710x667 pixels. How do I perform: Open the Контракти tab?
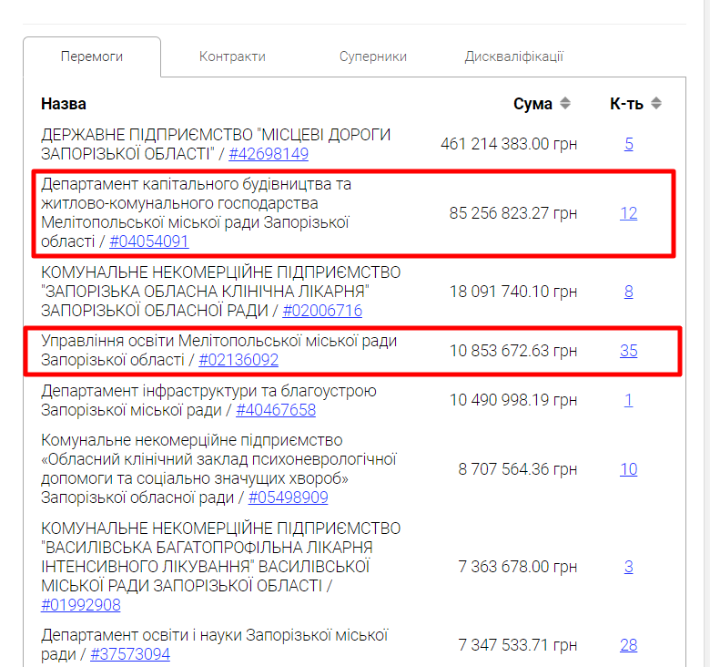point(232,56)
